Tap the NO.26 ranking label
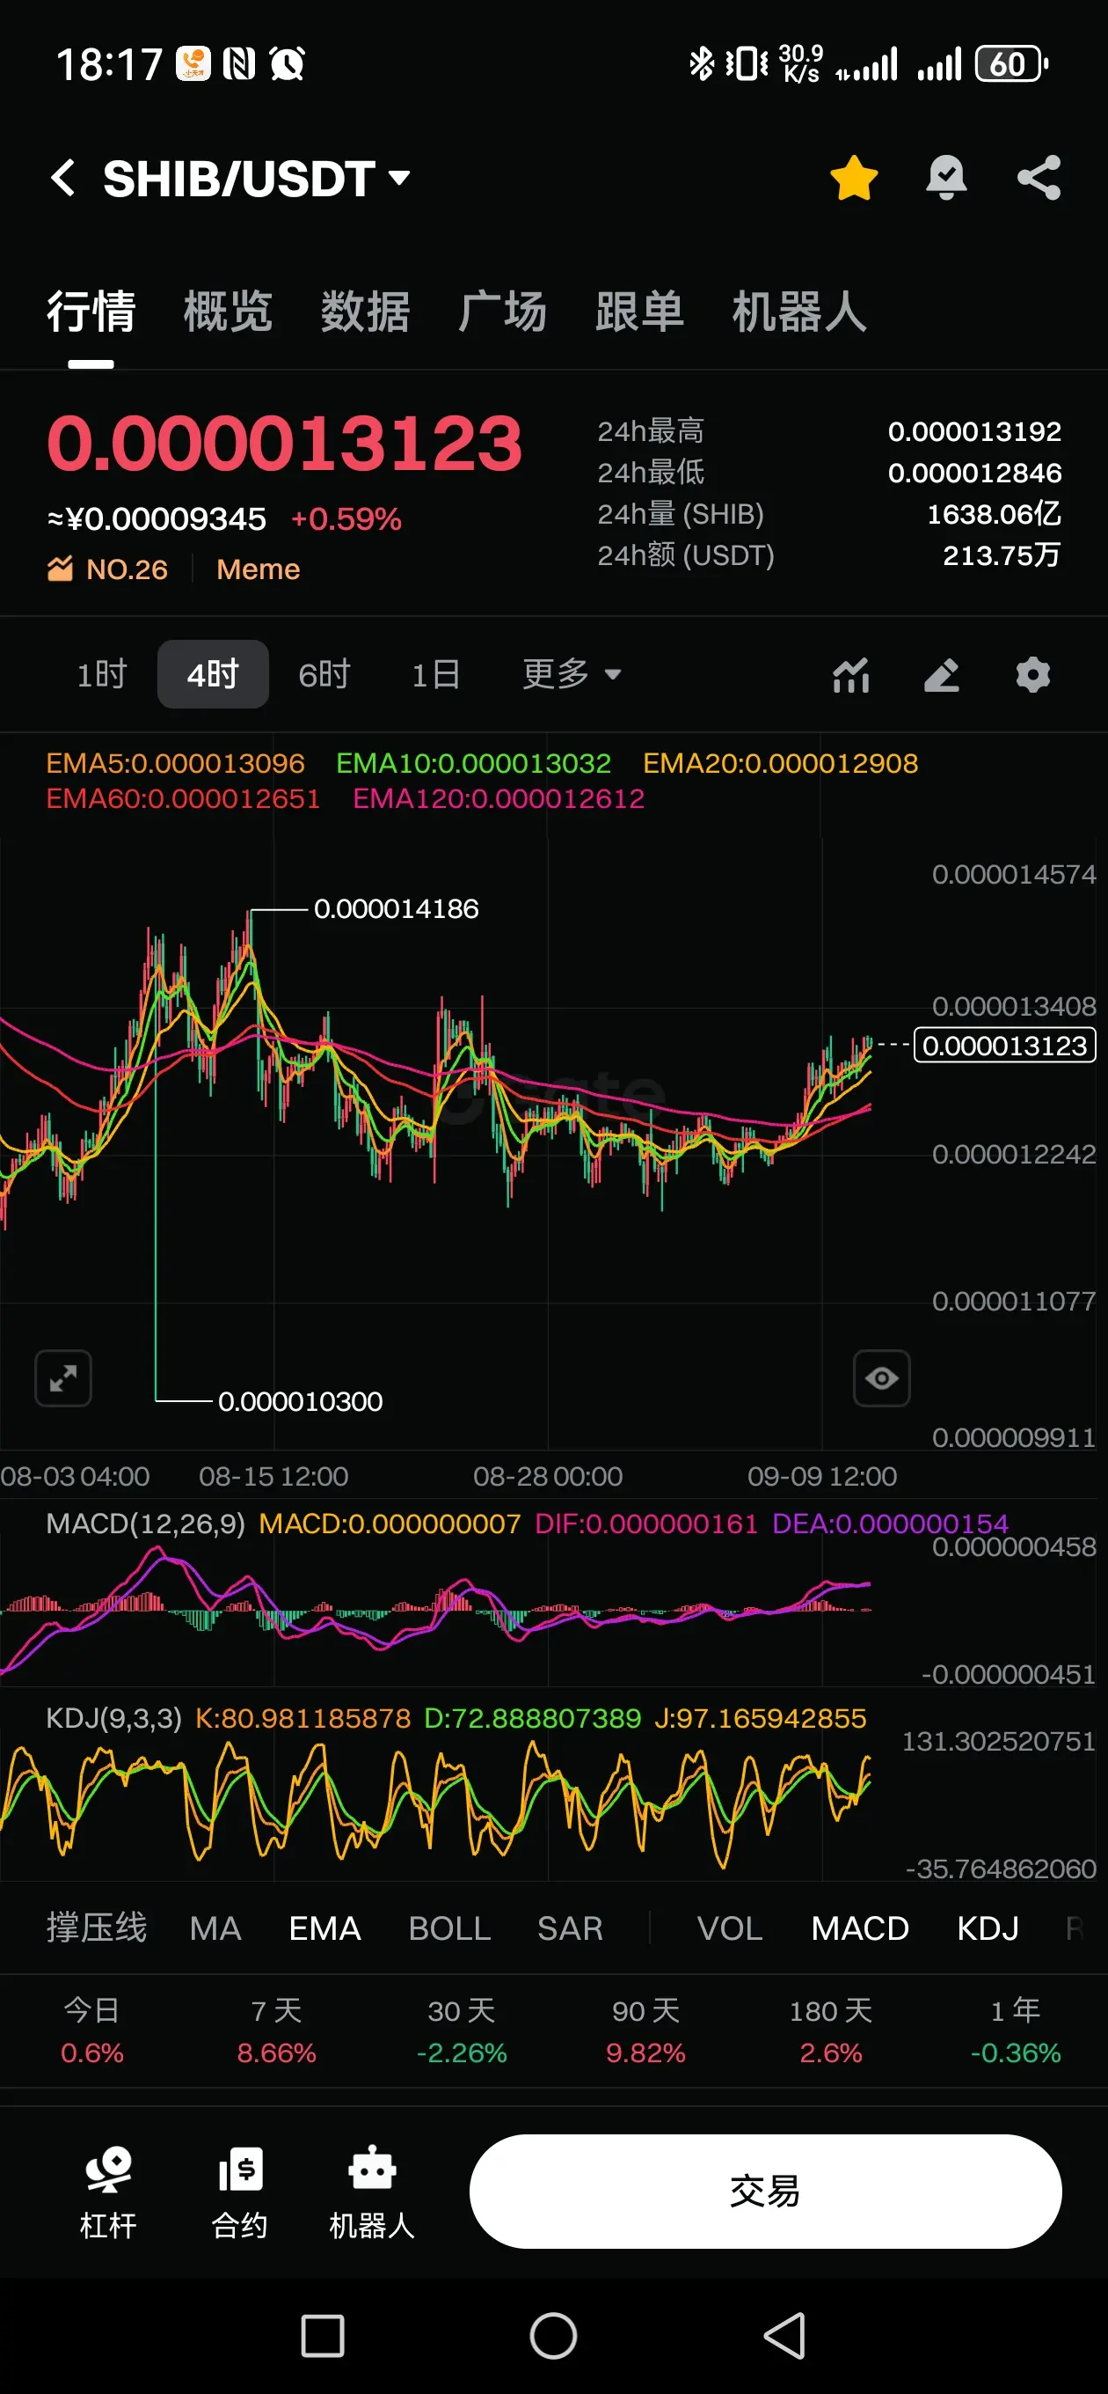The height and width of the screenshot is (2394, 1108). [108, 569]
